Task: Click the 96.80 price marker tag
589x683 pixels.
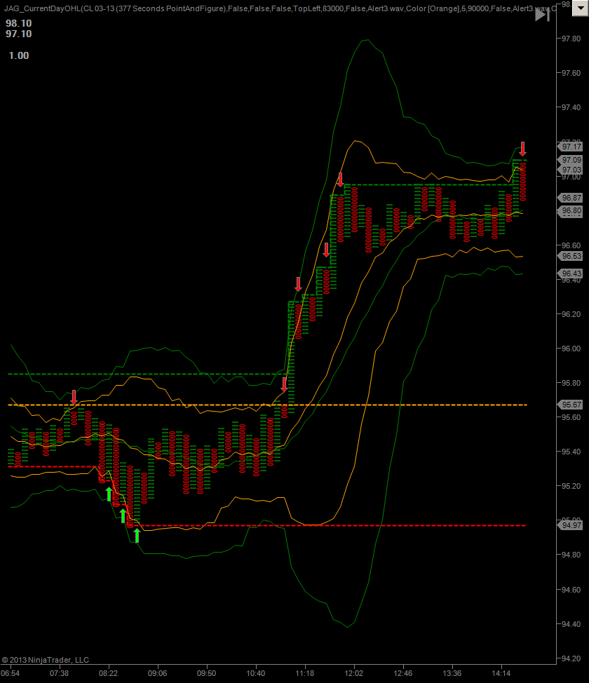Action: pos(571,211)
